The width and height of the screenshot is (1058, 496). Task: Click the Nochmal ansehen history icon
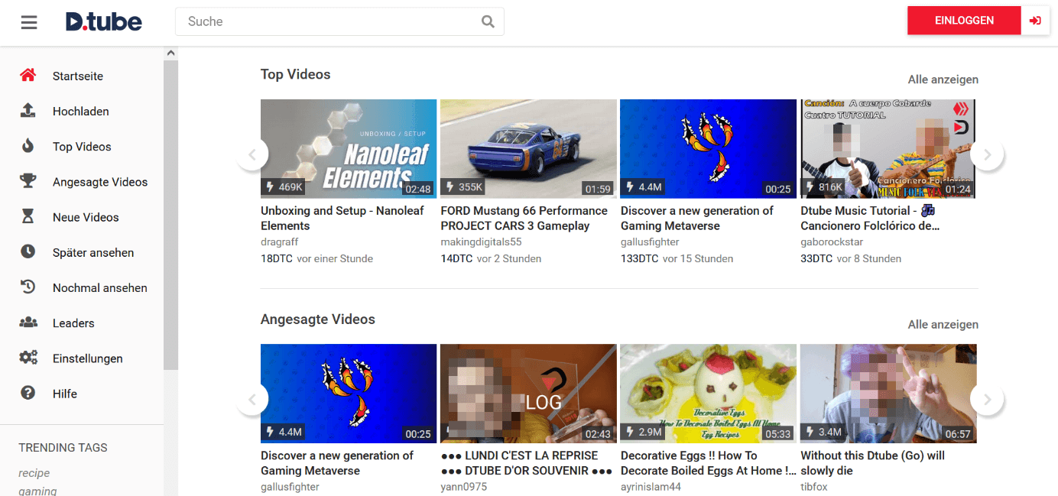(x=28, y=287)
